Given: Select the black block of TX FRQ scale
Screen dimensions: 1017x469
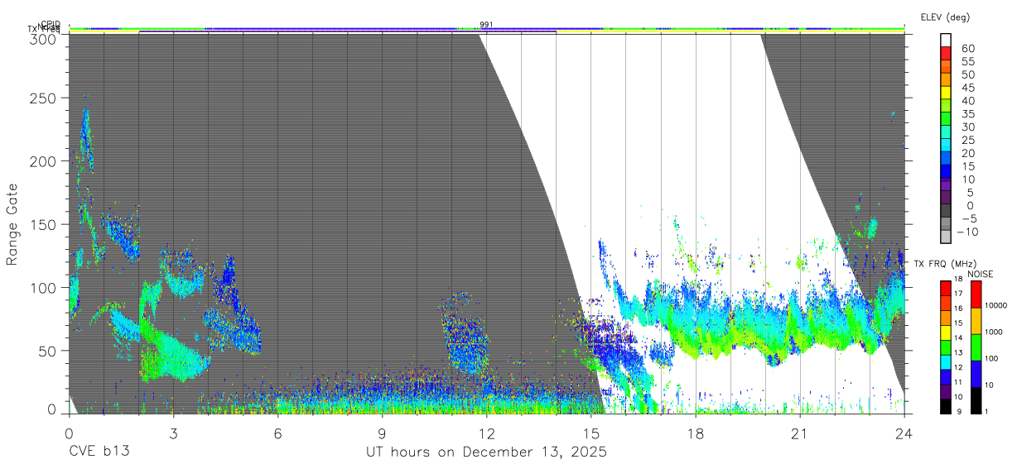Looking at the screenshot, I should pyautogui.click(x=946, y=406).
